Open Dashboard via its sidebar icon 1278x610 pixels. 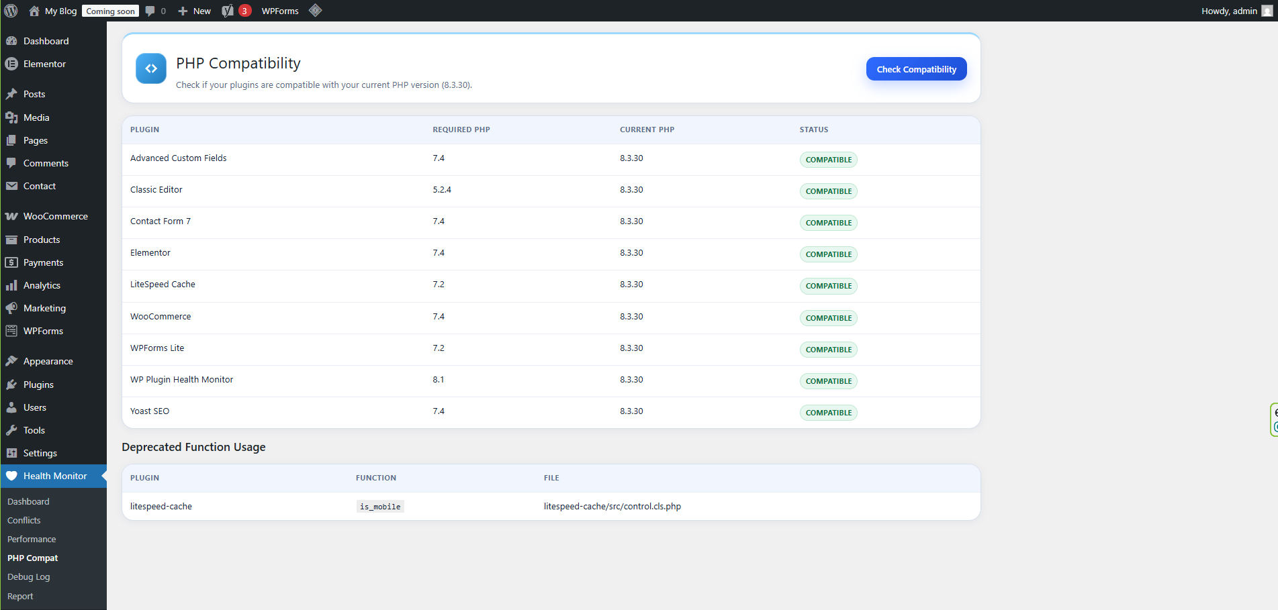click(13, 41)
